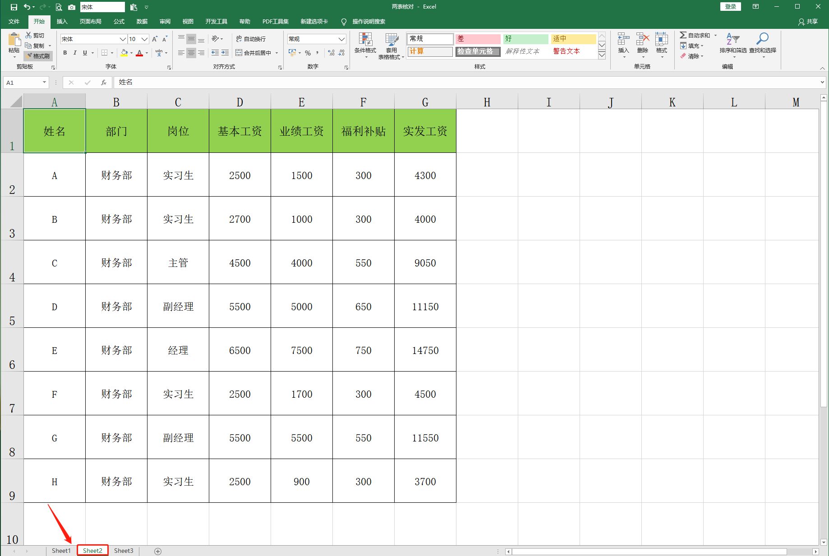The height and width of the screenshot is (556, 829).
Task: Click the decrease indent icon
Action: click(215, 53)
